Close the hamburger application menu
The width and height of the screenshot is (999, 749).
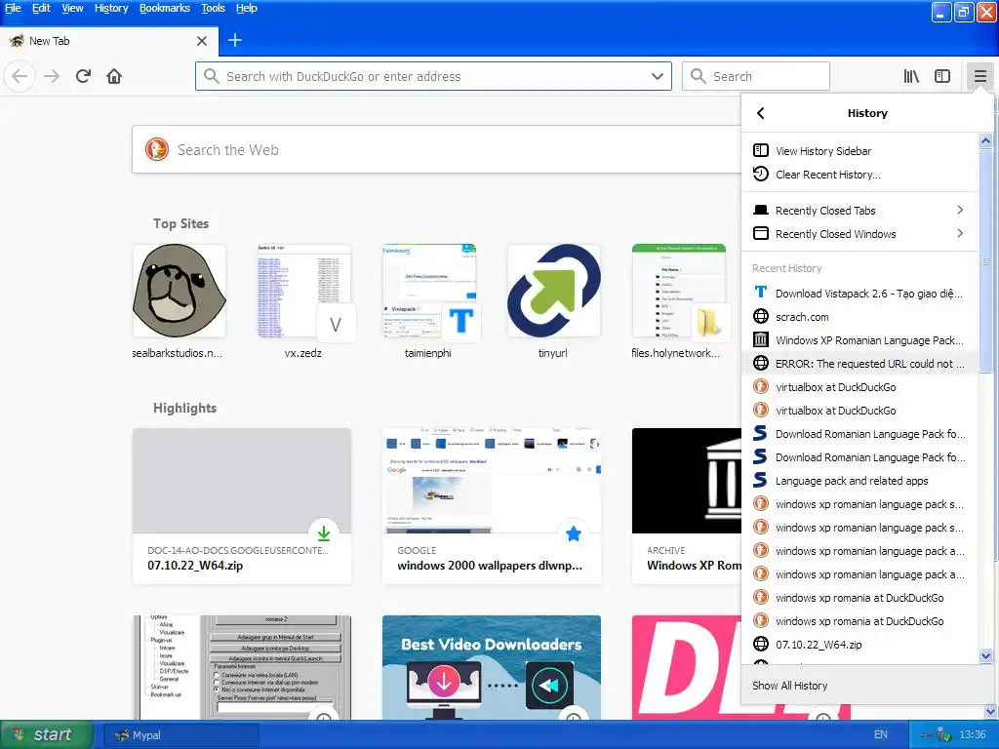tap(979, 76)
